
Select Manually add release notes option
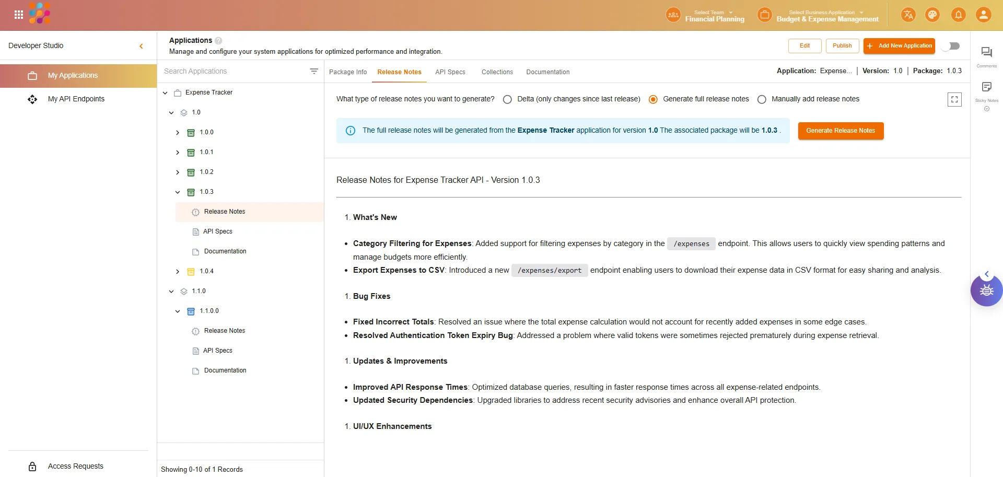pyautogui.click(x=762, y=99)
